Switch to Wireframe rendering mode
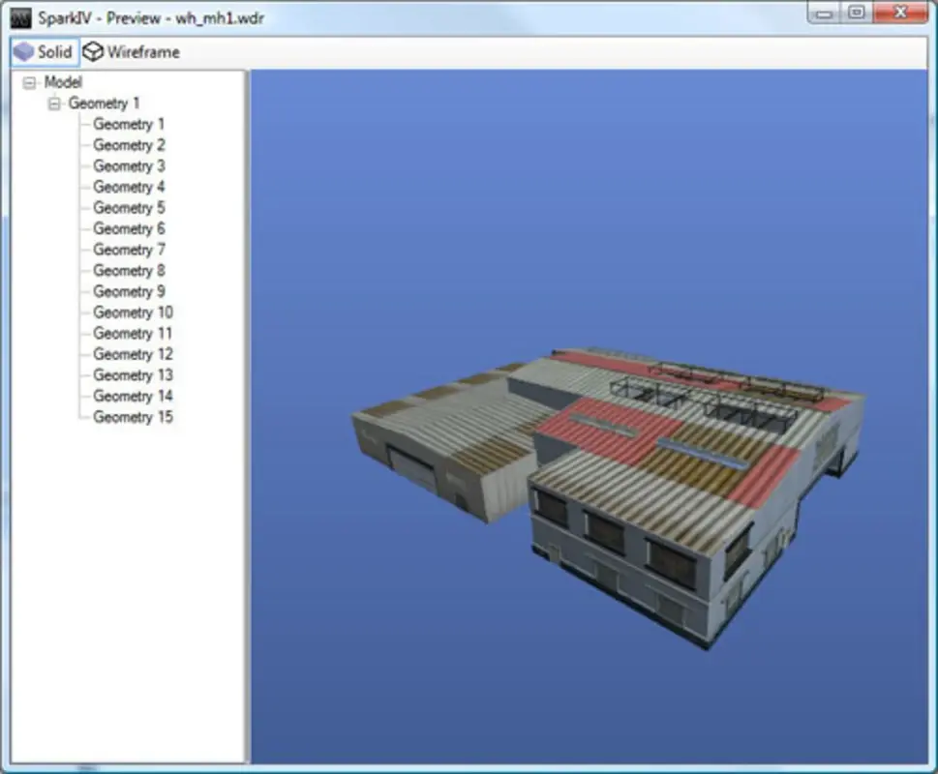The image size is (938, 774). [131, 52]
